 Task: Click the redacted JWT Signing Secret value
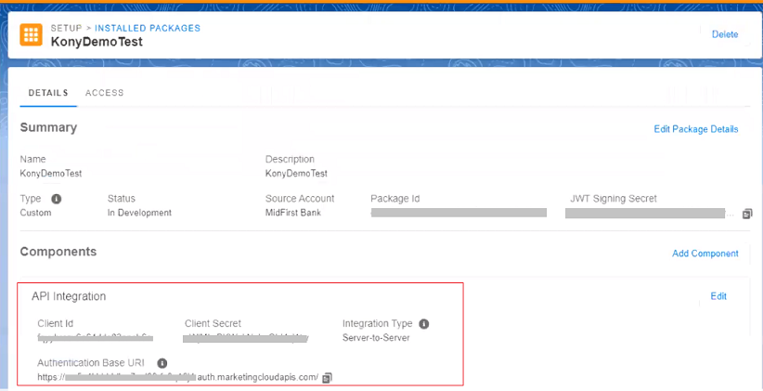point(645,214)
